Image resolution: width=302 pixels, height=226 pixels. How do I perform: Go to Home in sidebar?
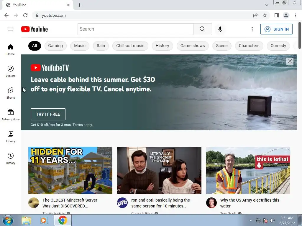tap(11, 50)
